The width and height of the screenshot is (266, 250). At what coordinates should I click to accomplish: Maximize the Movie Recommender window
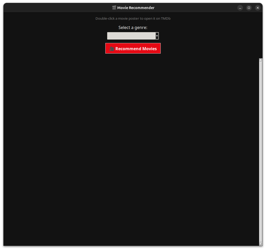click(249, 8)
